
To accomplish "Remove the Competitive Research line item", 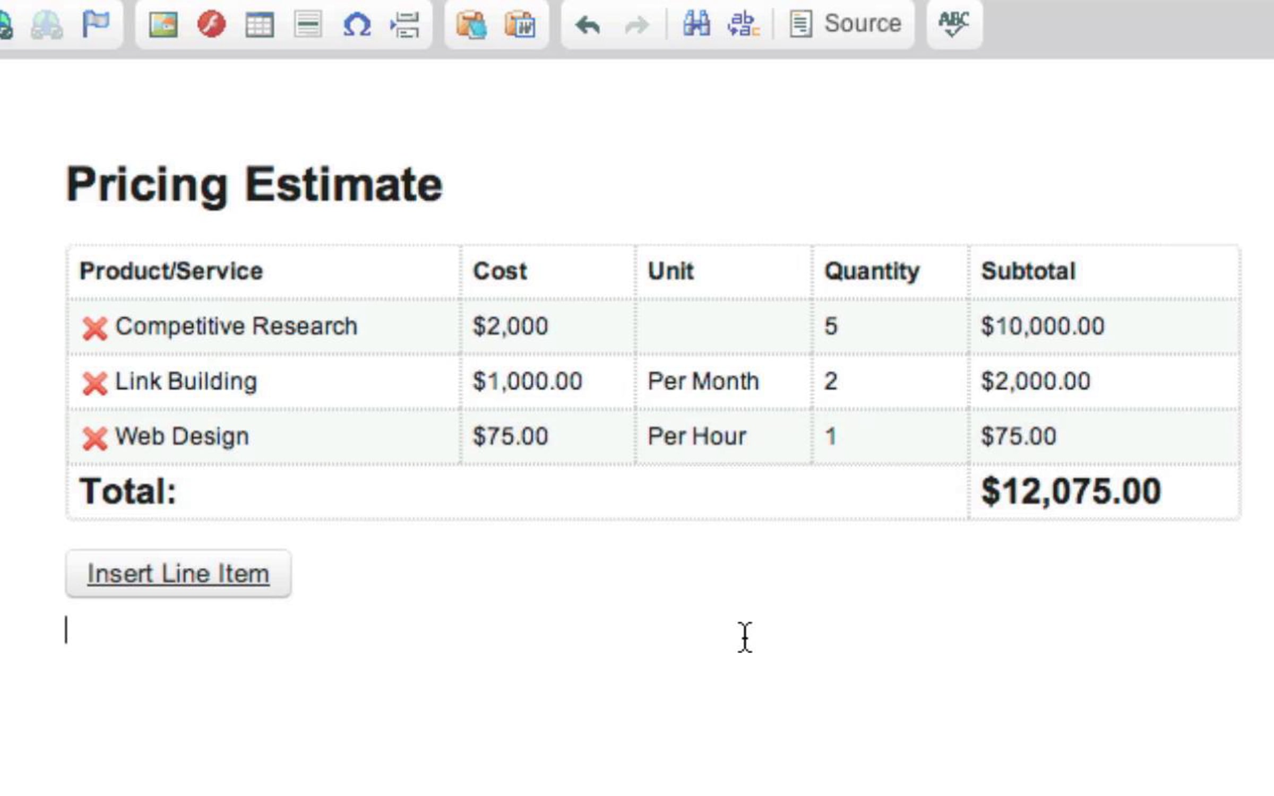I will [x=95, y=328].
